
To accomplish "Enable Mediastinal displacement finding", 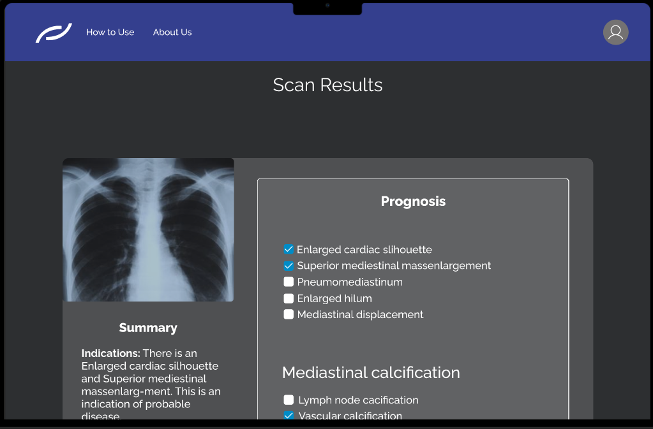I will tap(289, 314).
